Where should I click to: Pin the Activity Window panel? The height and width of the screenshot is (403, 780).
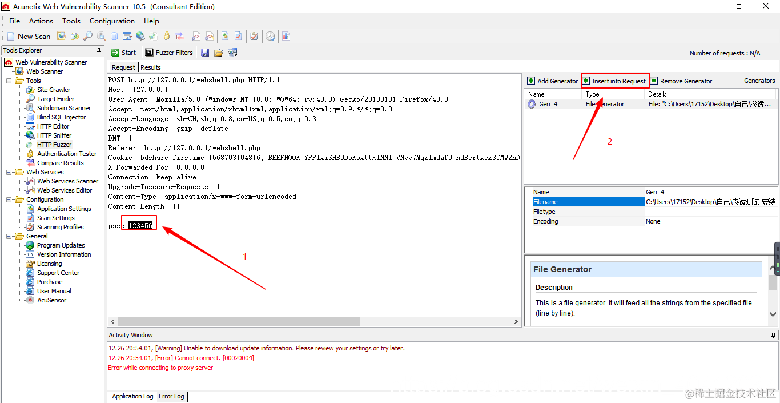coord(774,335)
